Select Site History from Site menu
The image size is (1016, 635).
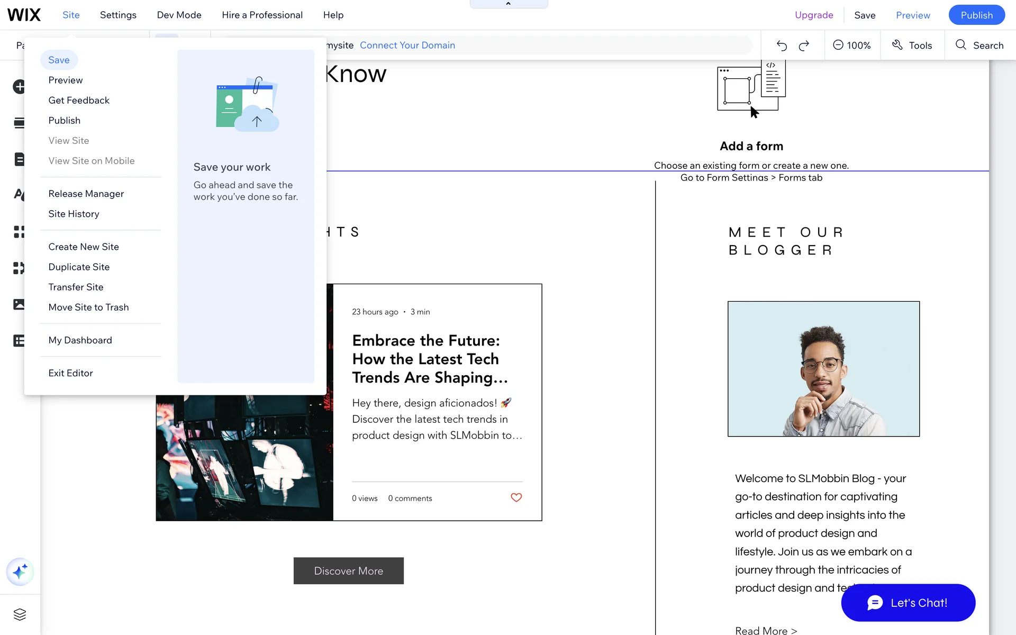[74, 214]
